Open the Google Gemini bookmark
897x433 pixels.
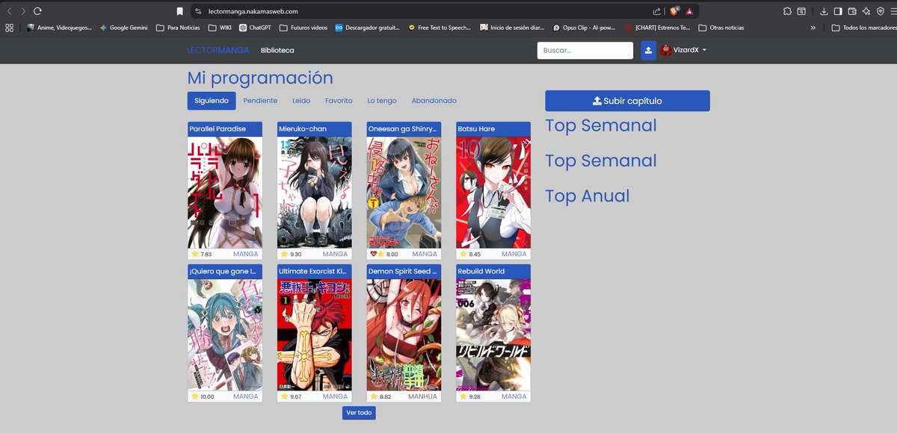click(123, 28)
